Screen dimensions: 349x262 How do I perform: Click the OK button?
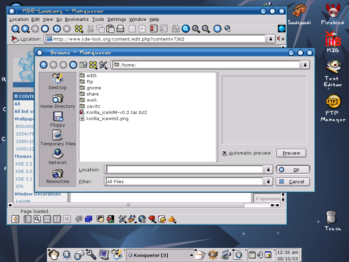click(x=293, y=170)
